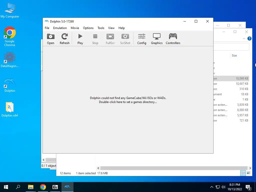Click the network tray icon
This screenshot has width=256, height=192.
pyautogui.click(x=218, y=187)
